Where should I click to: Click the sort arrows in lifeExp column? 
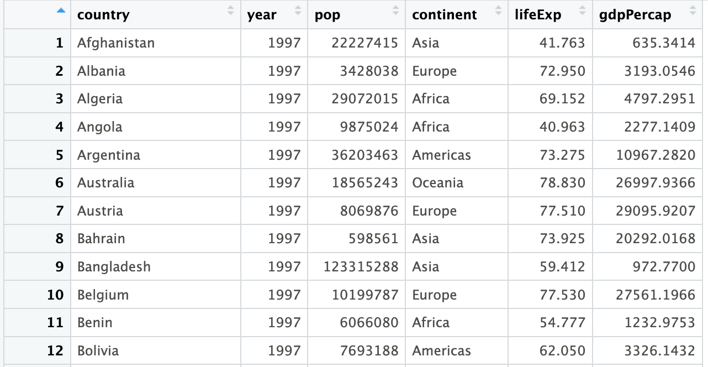point(582,11)
